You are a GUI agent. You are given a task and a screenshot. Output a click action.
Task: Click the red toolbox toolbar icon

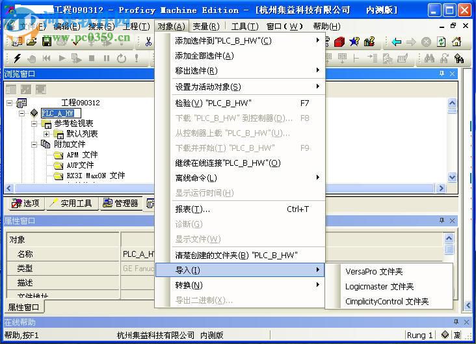[x=339, y=42]
